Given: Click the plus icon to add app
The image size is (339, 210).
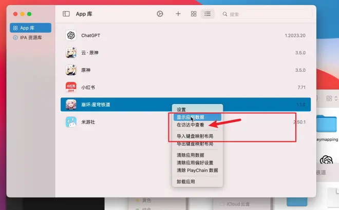Looking at the screenshot, I should (x=178, y=14).
